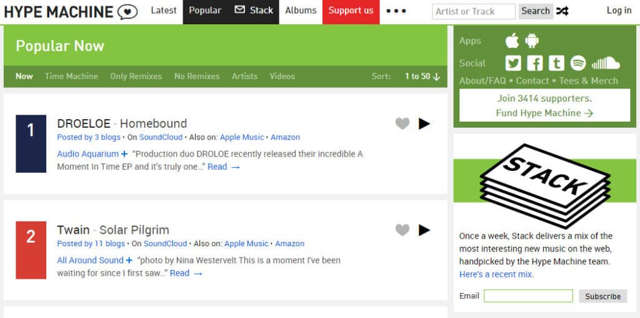Play DROELOE - Homebound

[424, 123]
